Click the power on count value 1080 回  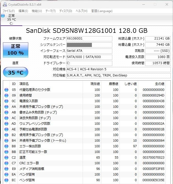click(x=158, y=57)
